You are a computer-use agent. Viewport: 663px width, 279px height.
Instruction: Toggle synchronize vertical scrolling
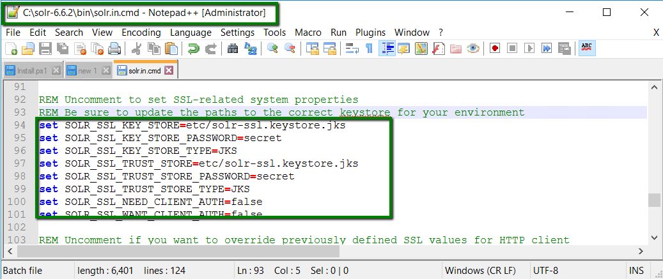[312, 49]
